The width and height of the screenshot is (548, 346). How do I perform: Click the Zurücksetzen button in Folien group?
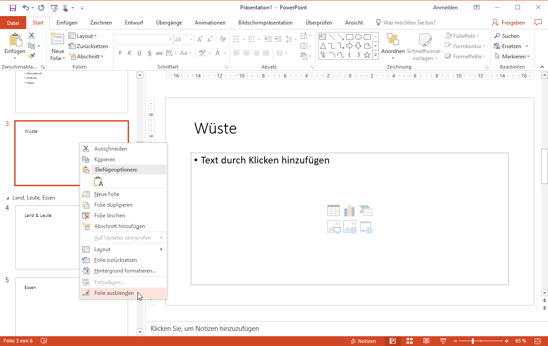point(89,46)
